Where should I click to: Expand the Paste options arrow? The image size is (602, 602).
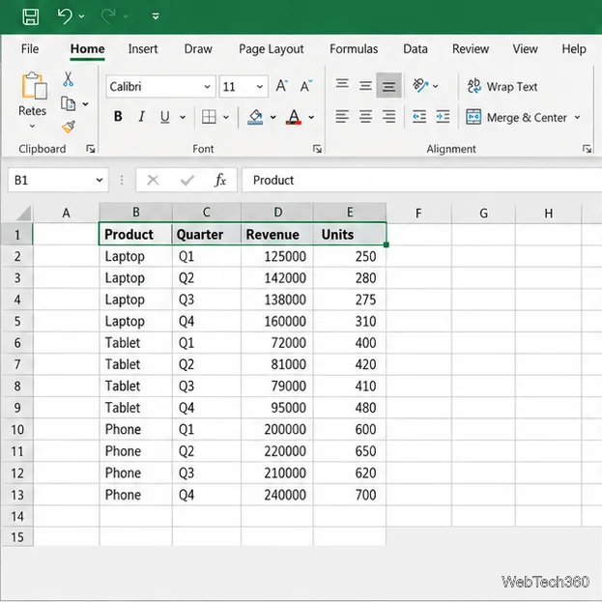click(32, 126)
